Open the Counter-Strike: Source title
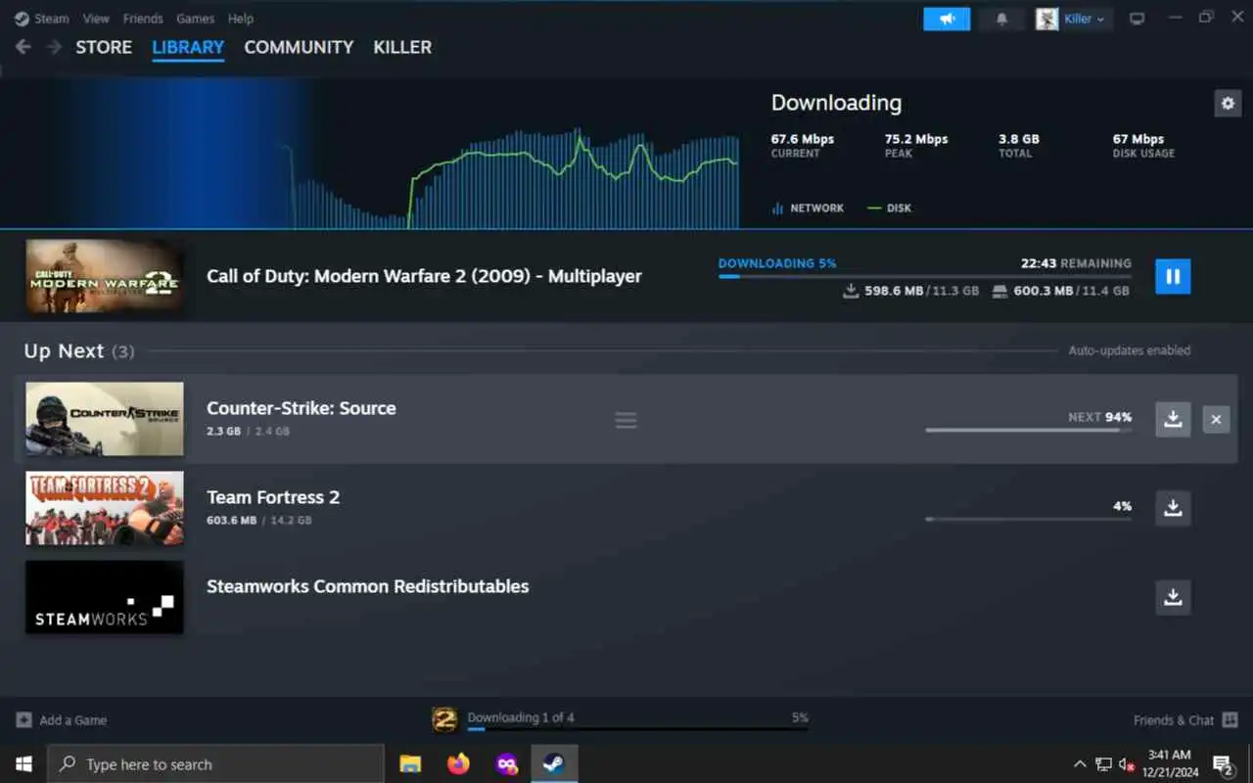1253x783 pixels. pyautogui.click(x=302, y=408)
